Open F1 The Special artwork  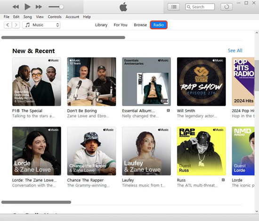pos(37,82)
